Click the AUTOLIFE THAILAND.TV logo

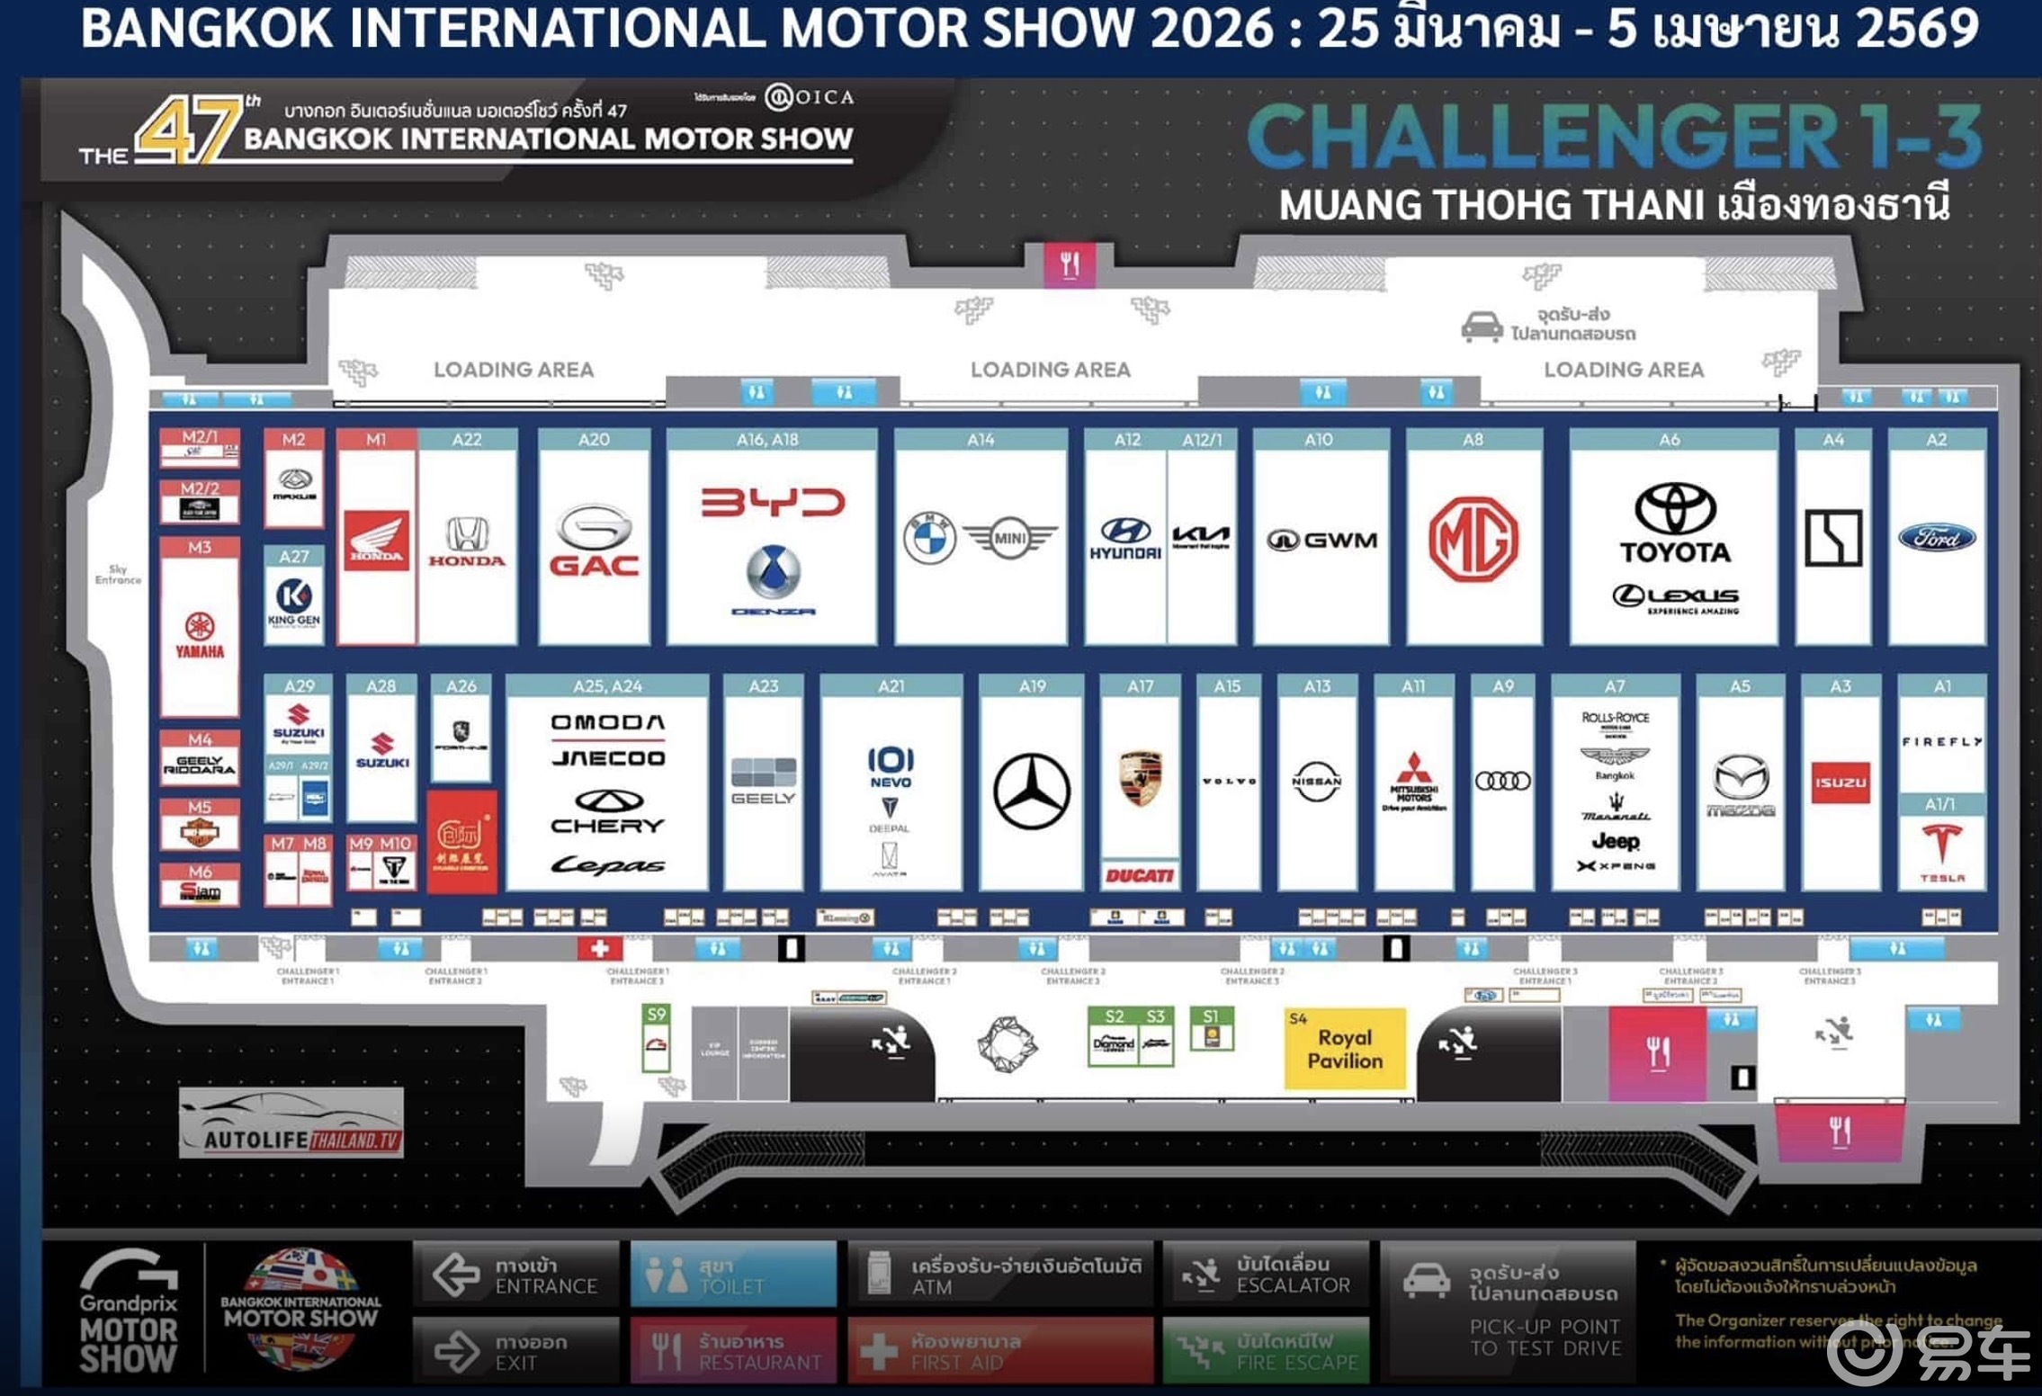coord(291,1124)
